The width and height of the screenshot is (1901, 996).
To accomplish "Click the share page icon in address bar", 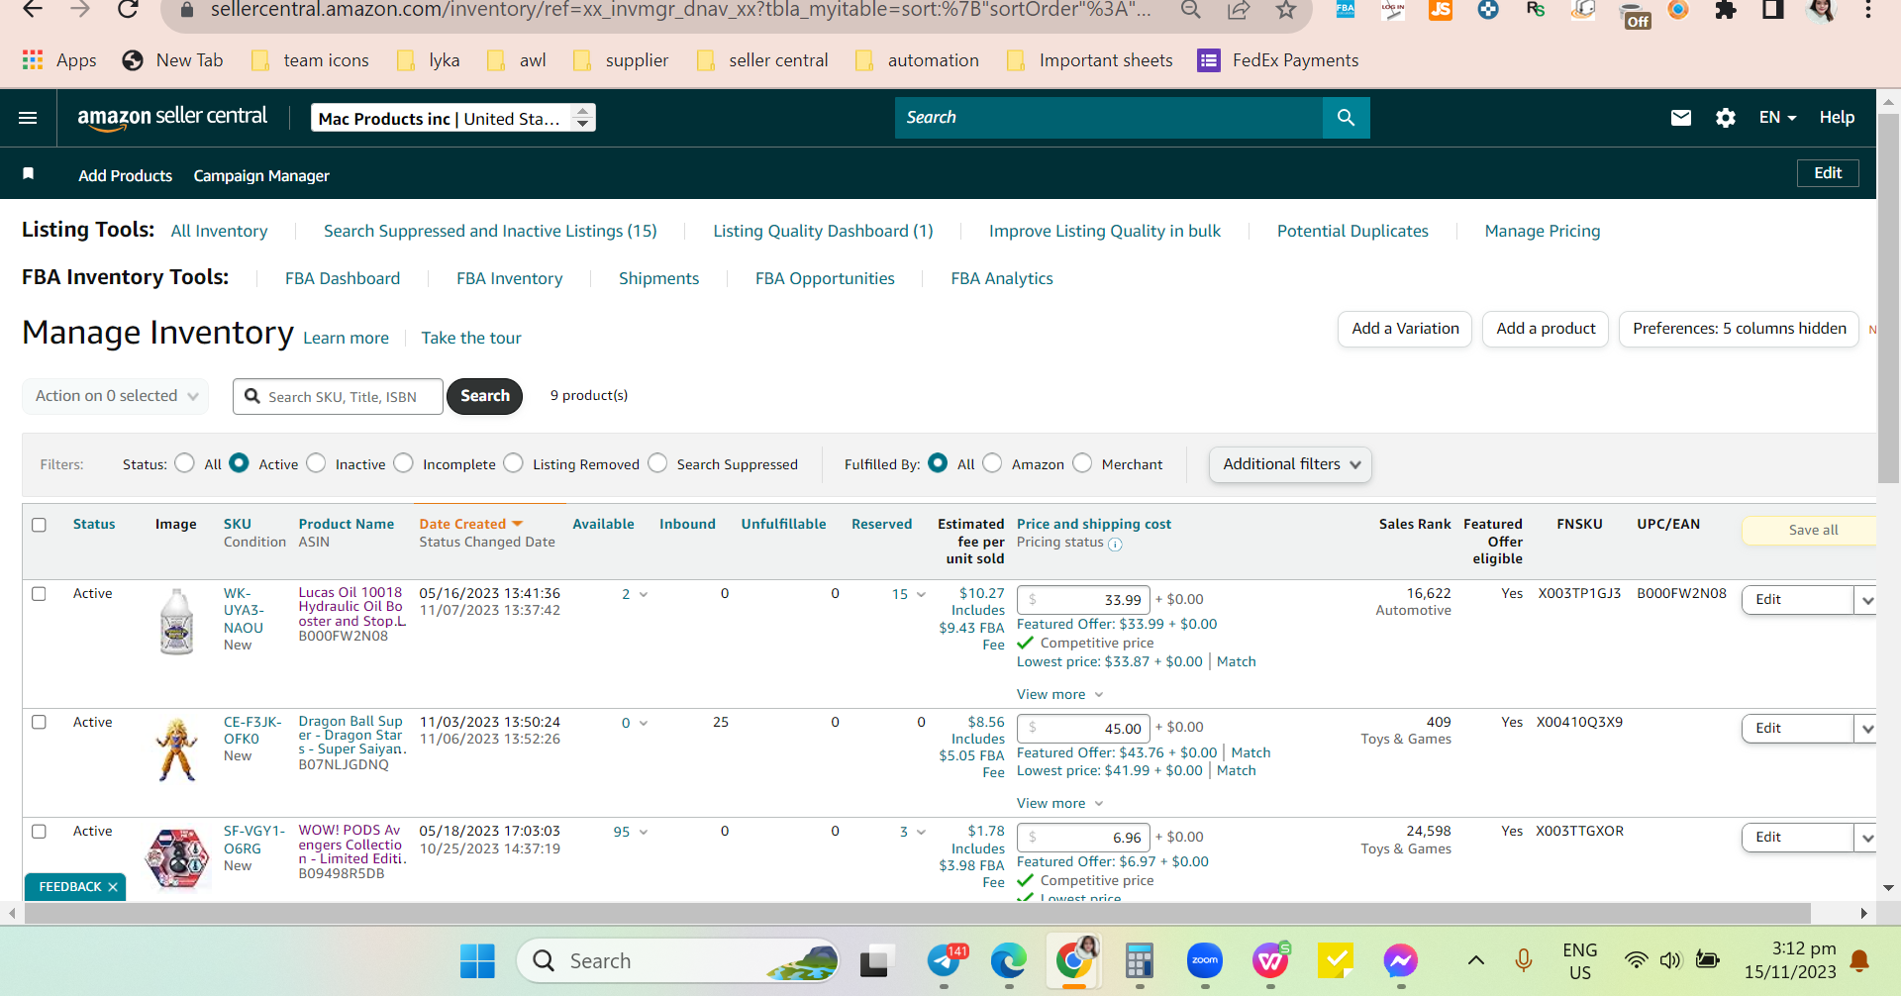I will point(1239,10).
